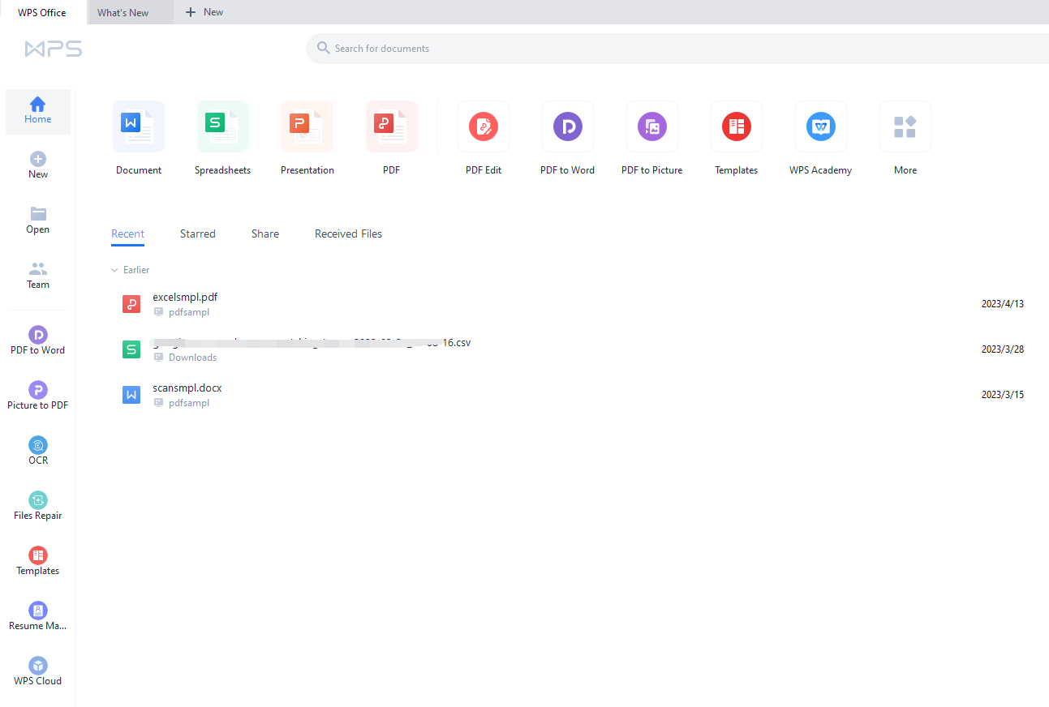Viewport: 1049px width, 707px height.
Task: Create a new Presentation
Action: 307,126
